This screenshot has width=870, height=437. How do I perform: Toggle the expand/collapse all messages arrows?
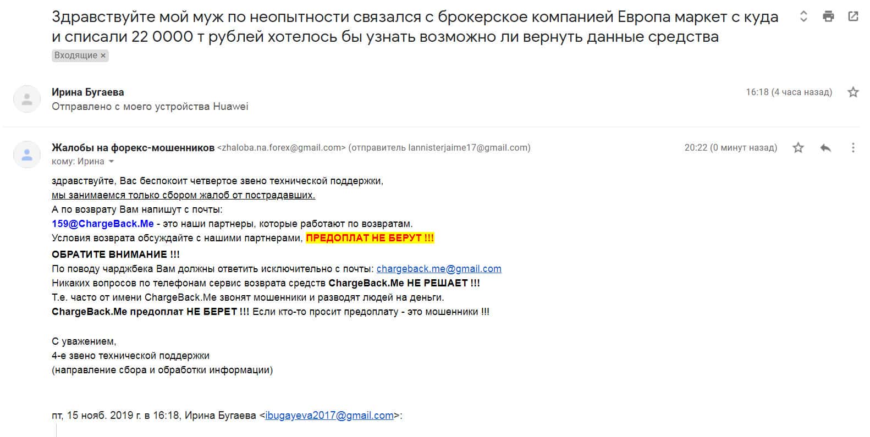(803, 16)
